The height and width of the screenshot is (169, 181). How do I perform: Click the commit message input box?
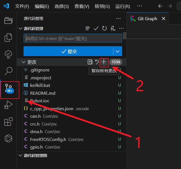tap(73, 38)
